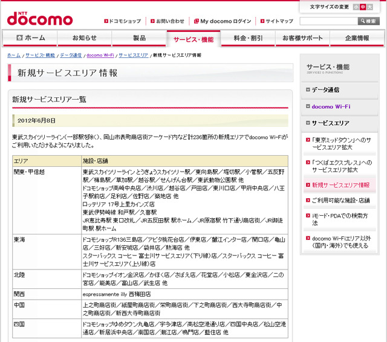
Task: Click arrow icon beside つくばエクスプレス sidebar link
Action: [x=308, y=163]
